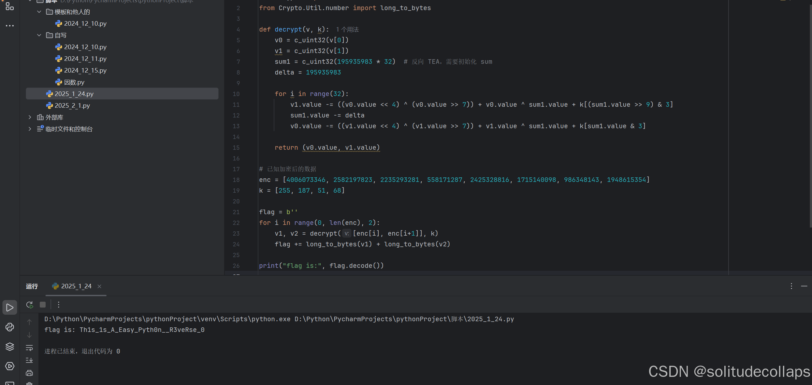Toggle scroll to end of output

pos(29,360)
